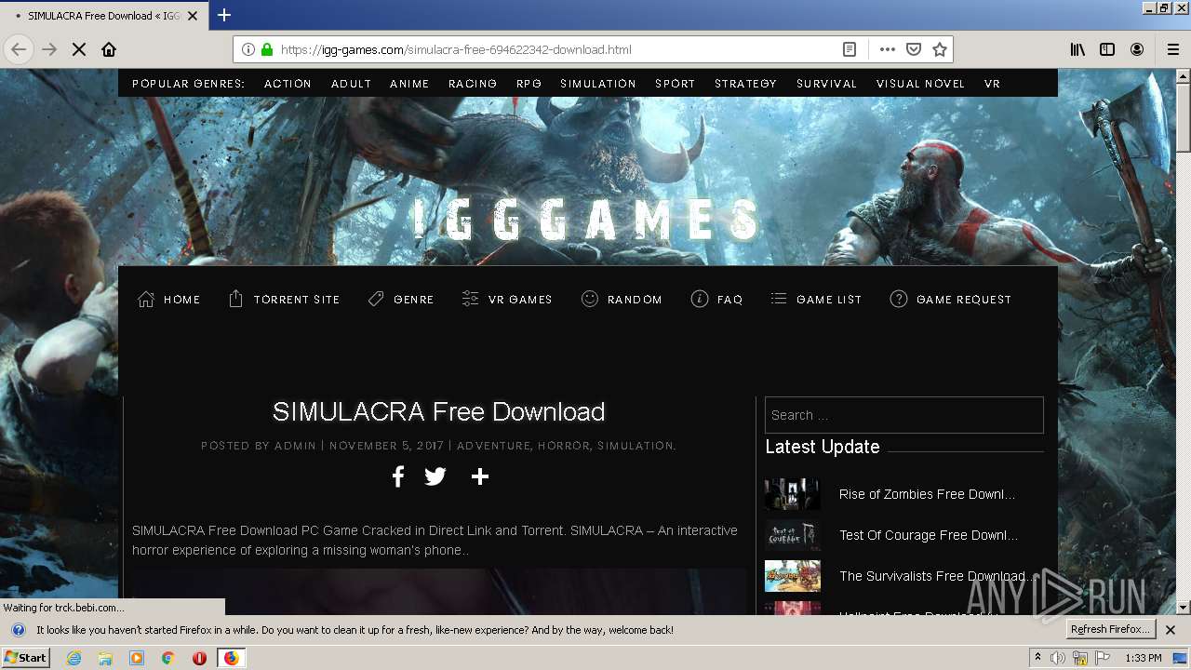This screenshot has width=1191, height=670.
Task: Launch Google Chrome from taskbar
Action: tap(167, 658)
